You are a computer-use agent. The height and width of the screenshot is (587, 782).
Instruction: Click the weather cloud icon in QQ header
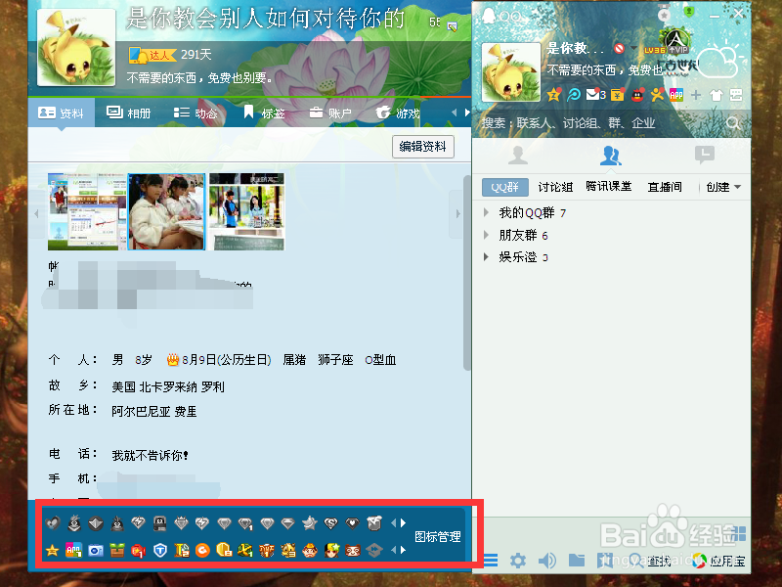[x=720, y=61]
